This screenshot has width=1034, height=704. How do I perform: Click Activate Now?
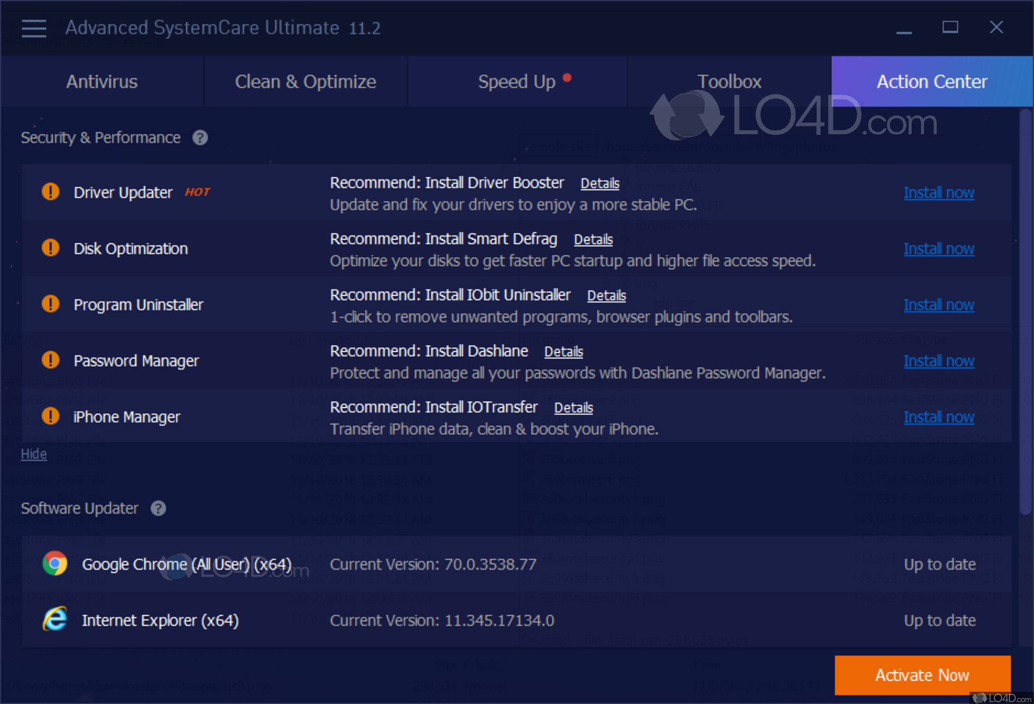coord(922,675)
